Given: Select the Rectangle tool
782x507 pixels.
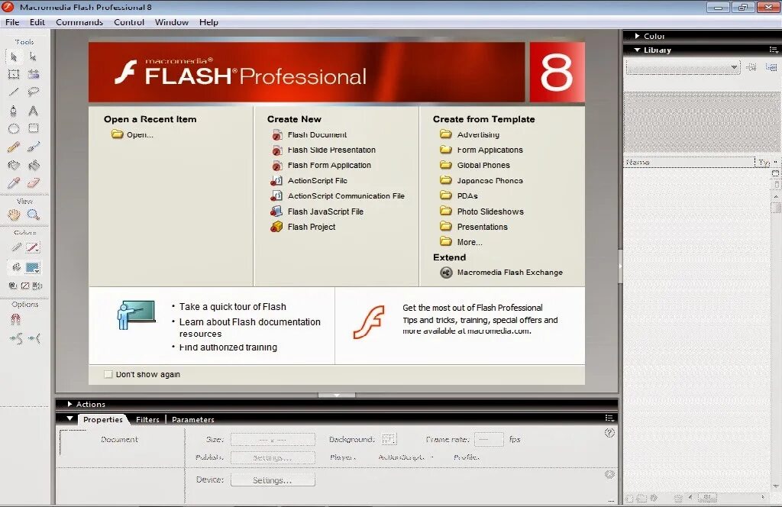Looking at the screenshot, I should 34,128.
